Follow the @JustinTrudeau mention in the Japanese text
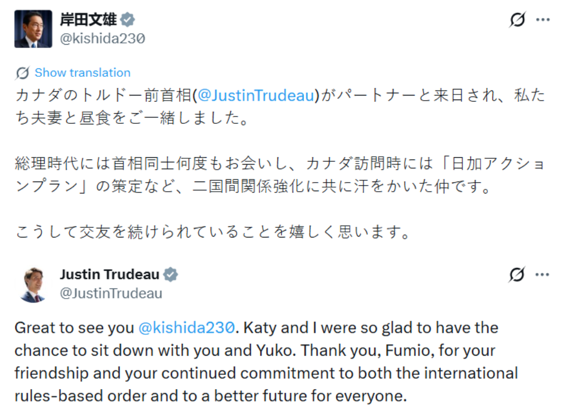This screenshot has height=410, width=566. pyautogui.click(x=256, y=96)
